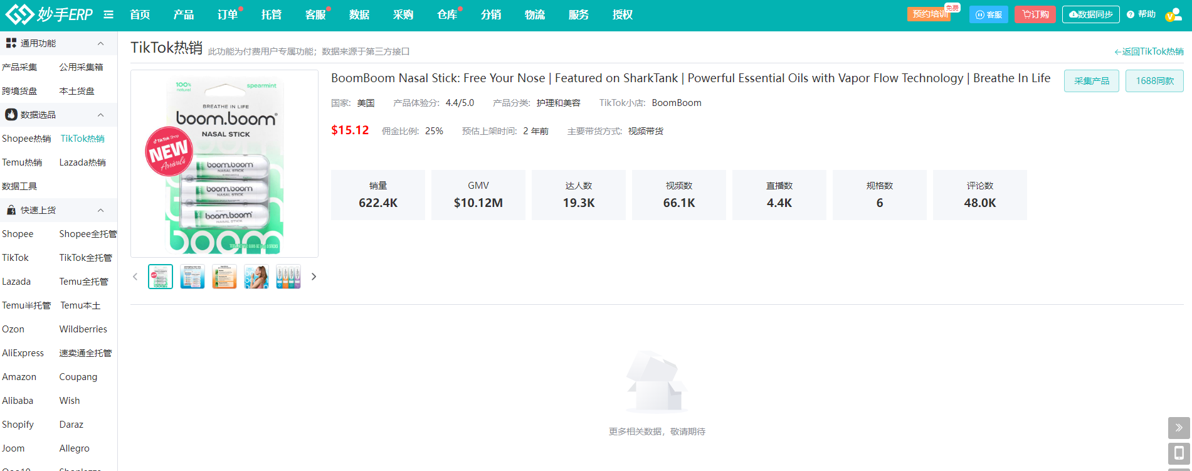Open the 产品 menu
1192x471 pixels.
184,14
